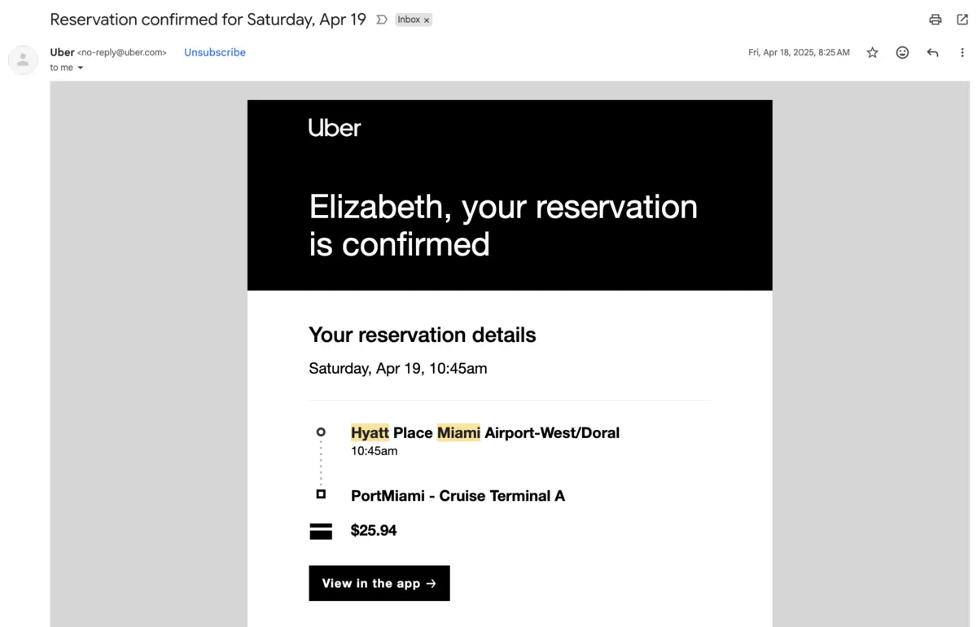The width and height of the screenshot is (977, 627).
Task: Select the sender profile avatar
Action: coord(23,59)
